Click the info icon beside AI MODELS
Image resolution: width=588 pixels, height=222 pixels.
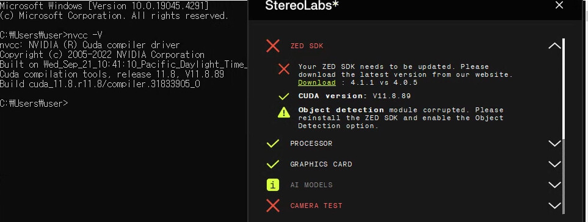(x=272, y=185)
